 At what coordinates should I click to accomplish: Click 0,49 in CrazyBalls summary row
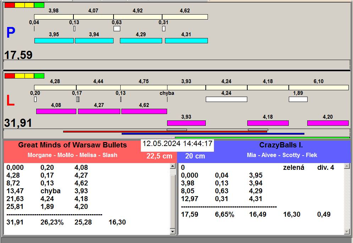point(324,214)
